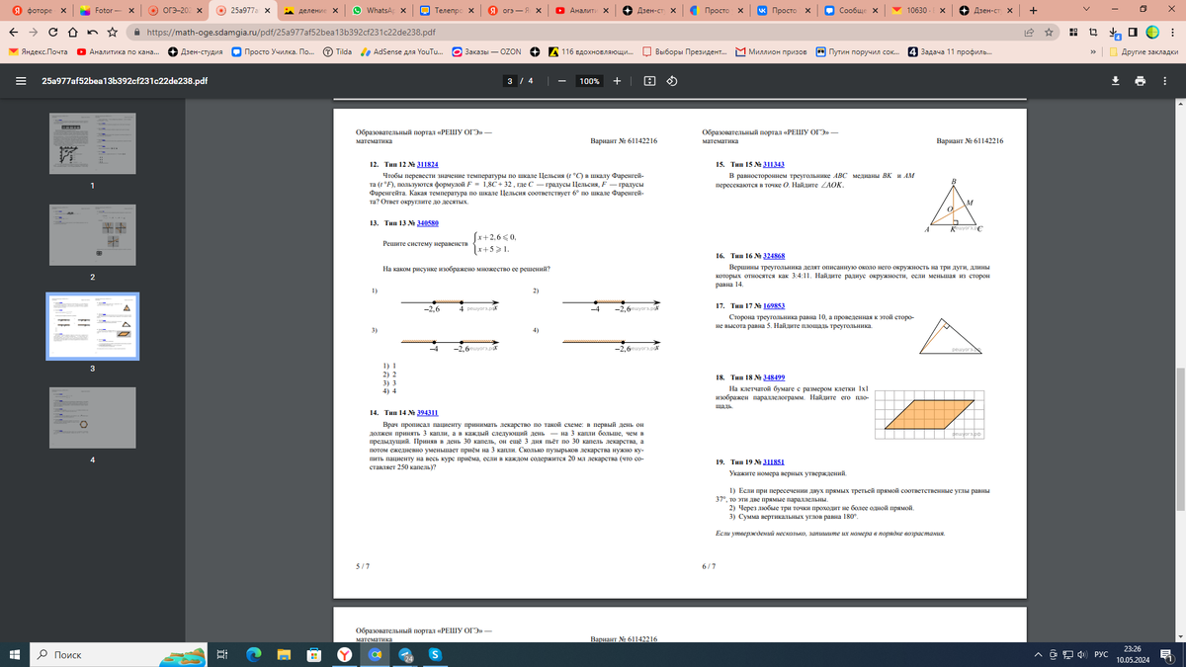The image size is (1186, 667).
Task: Open task link 340580
Action: click(x=428, y=223)
